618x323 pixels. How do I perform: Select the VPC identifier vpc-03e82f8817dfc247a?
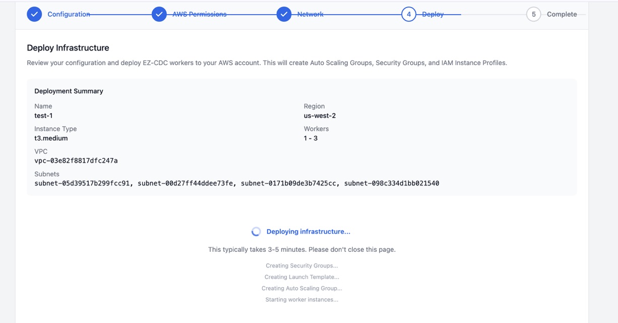coord(76,160)
